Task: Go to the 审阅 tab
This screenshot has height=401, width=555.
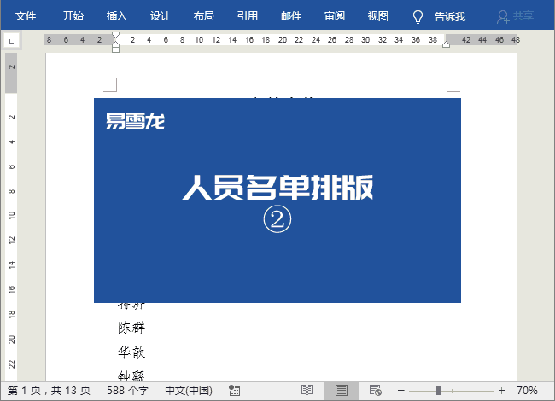Action: 335,16
